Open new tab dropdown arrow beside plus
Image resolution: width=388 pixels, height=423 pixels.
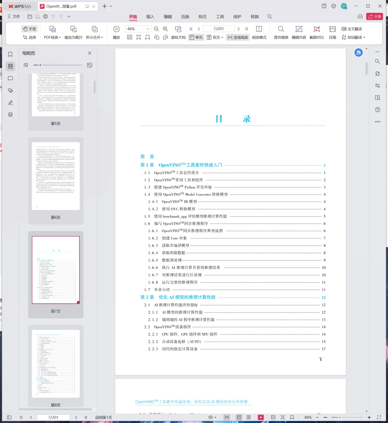point(111,6)
